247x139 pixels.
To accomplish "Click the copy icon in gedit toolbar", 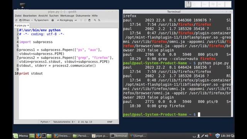I will [85, 20].
